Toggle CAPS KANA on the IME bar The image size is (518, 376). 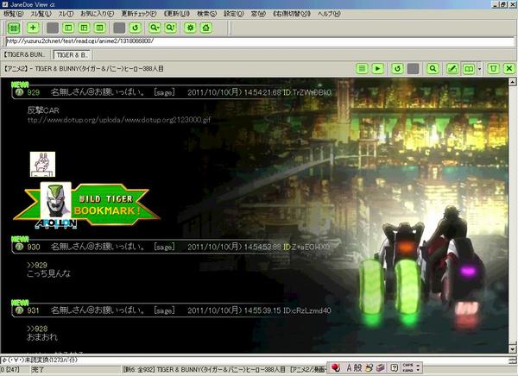click(x=408, y=367)
